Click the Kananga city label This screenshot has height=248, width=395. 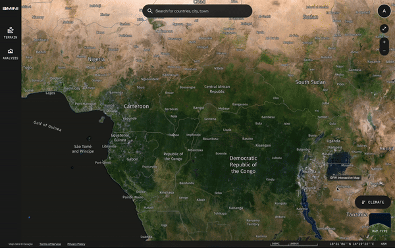(x=236, y=208)
